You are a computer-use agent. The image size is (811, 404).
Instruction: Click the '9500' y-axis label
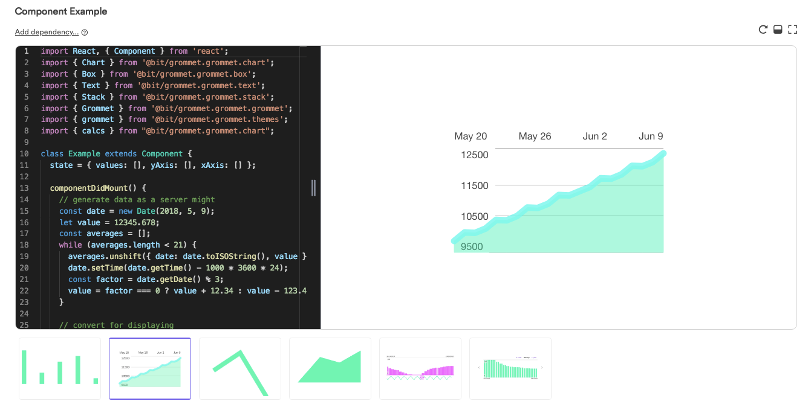point(472,246)
